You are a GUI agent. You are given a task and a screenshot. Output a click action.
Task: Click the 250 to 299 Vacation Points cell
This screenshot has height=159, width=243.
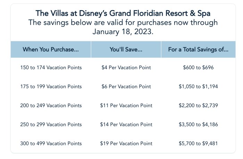(51, 124)
